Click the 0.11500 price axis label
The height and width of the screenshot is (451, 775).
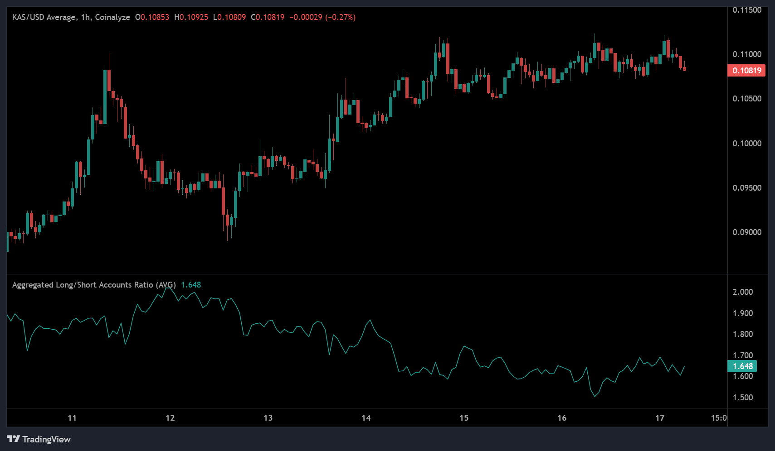pyautogui.click(x=747, y=10)
